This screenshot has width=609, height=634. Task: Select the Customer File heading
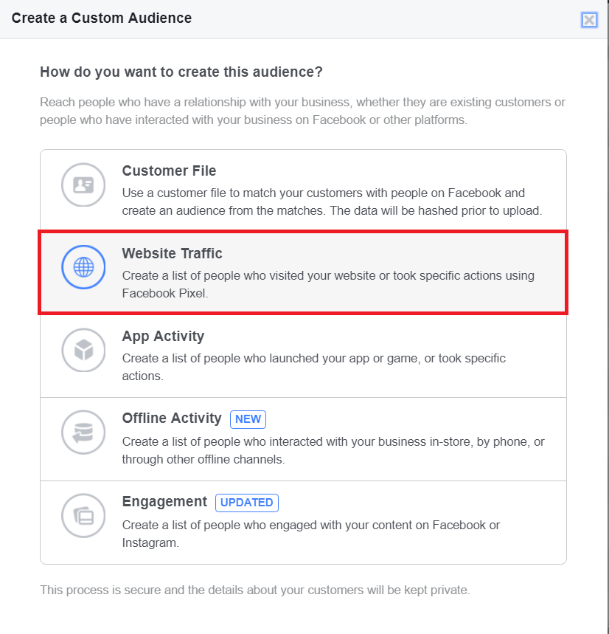click(x=169, y=170)
